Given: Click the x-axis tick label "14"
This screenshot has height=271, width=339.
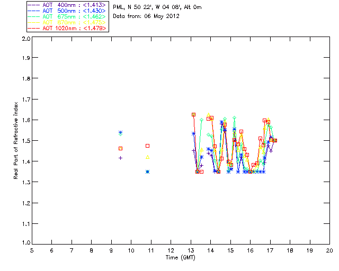Looking at the screenshot, I should [211, 250].
